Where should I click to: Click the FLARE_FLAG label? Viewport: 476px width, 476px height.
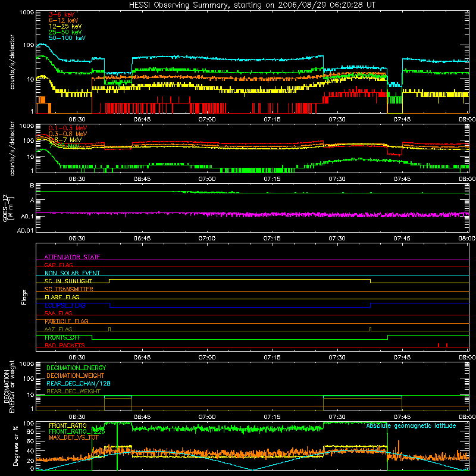[x=62, y=297]
